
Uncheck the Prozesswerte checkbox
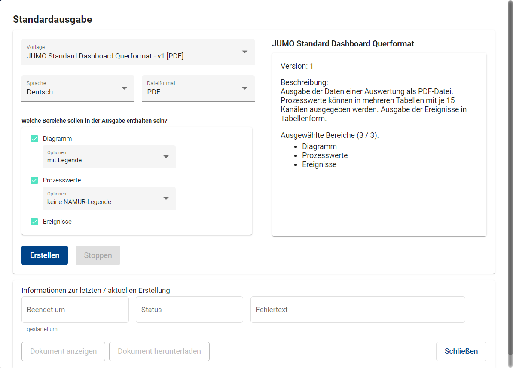[34, 180]
